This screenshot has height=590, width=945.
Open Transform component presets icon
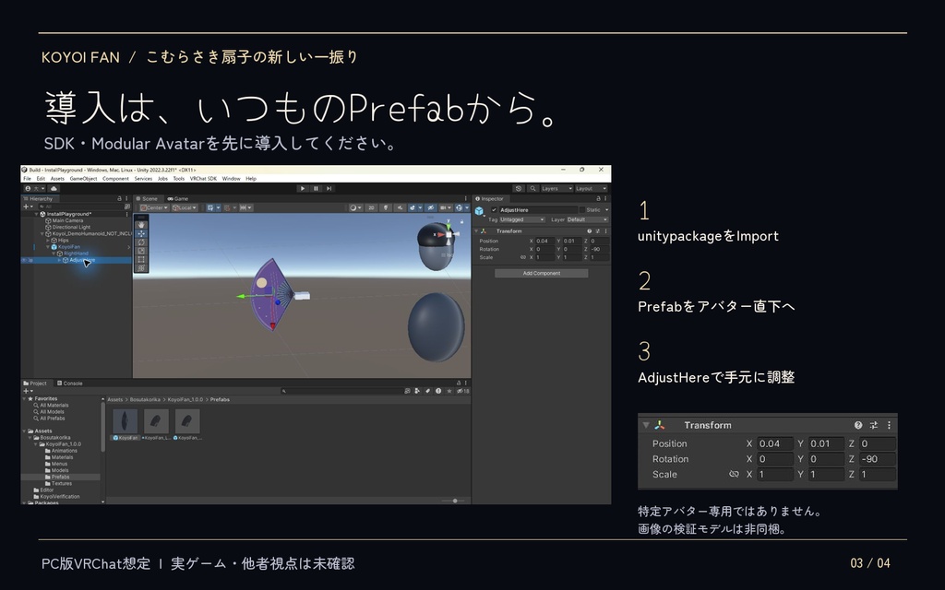pyautogui.click(x=598, y=231)
